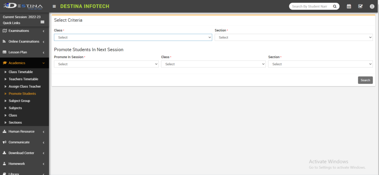Click the Search By Student Name field

310,6
